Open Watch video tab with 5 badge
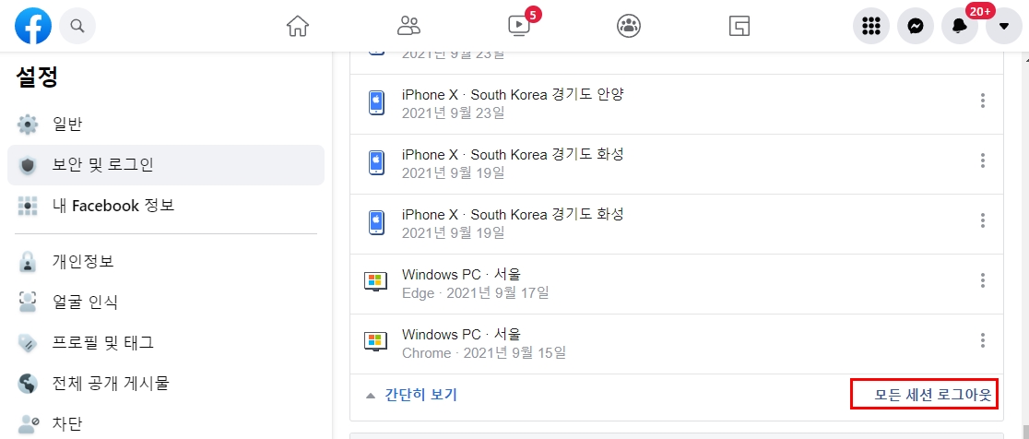This screenshot has width=1029, height=439. click(519, 26)
